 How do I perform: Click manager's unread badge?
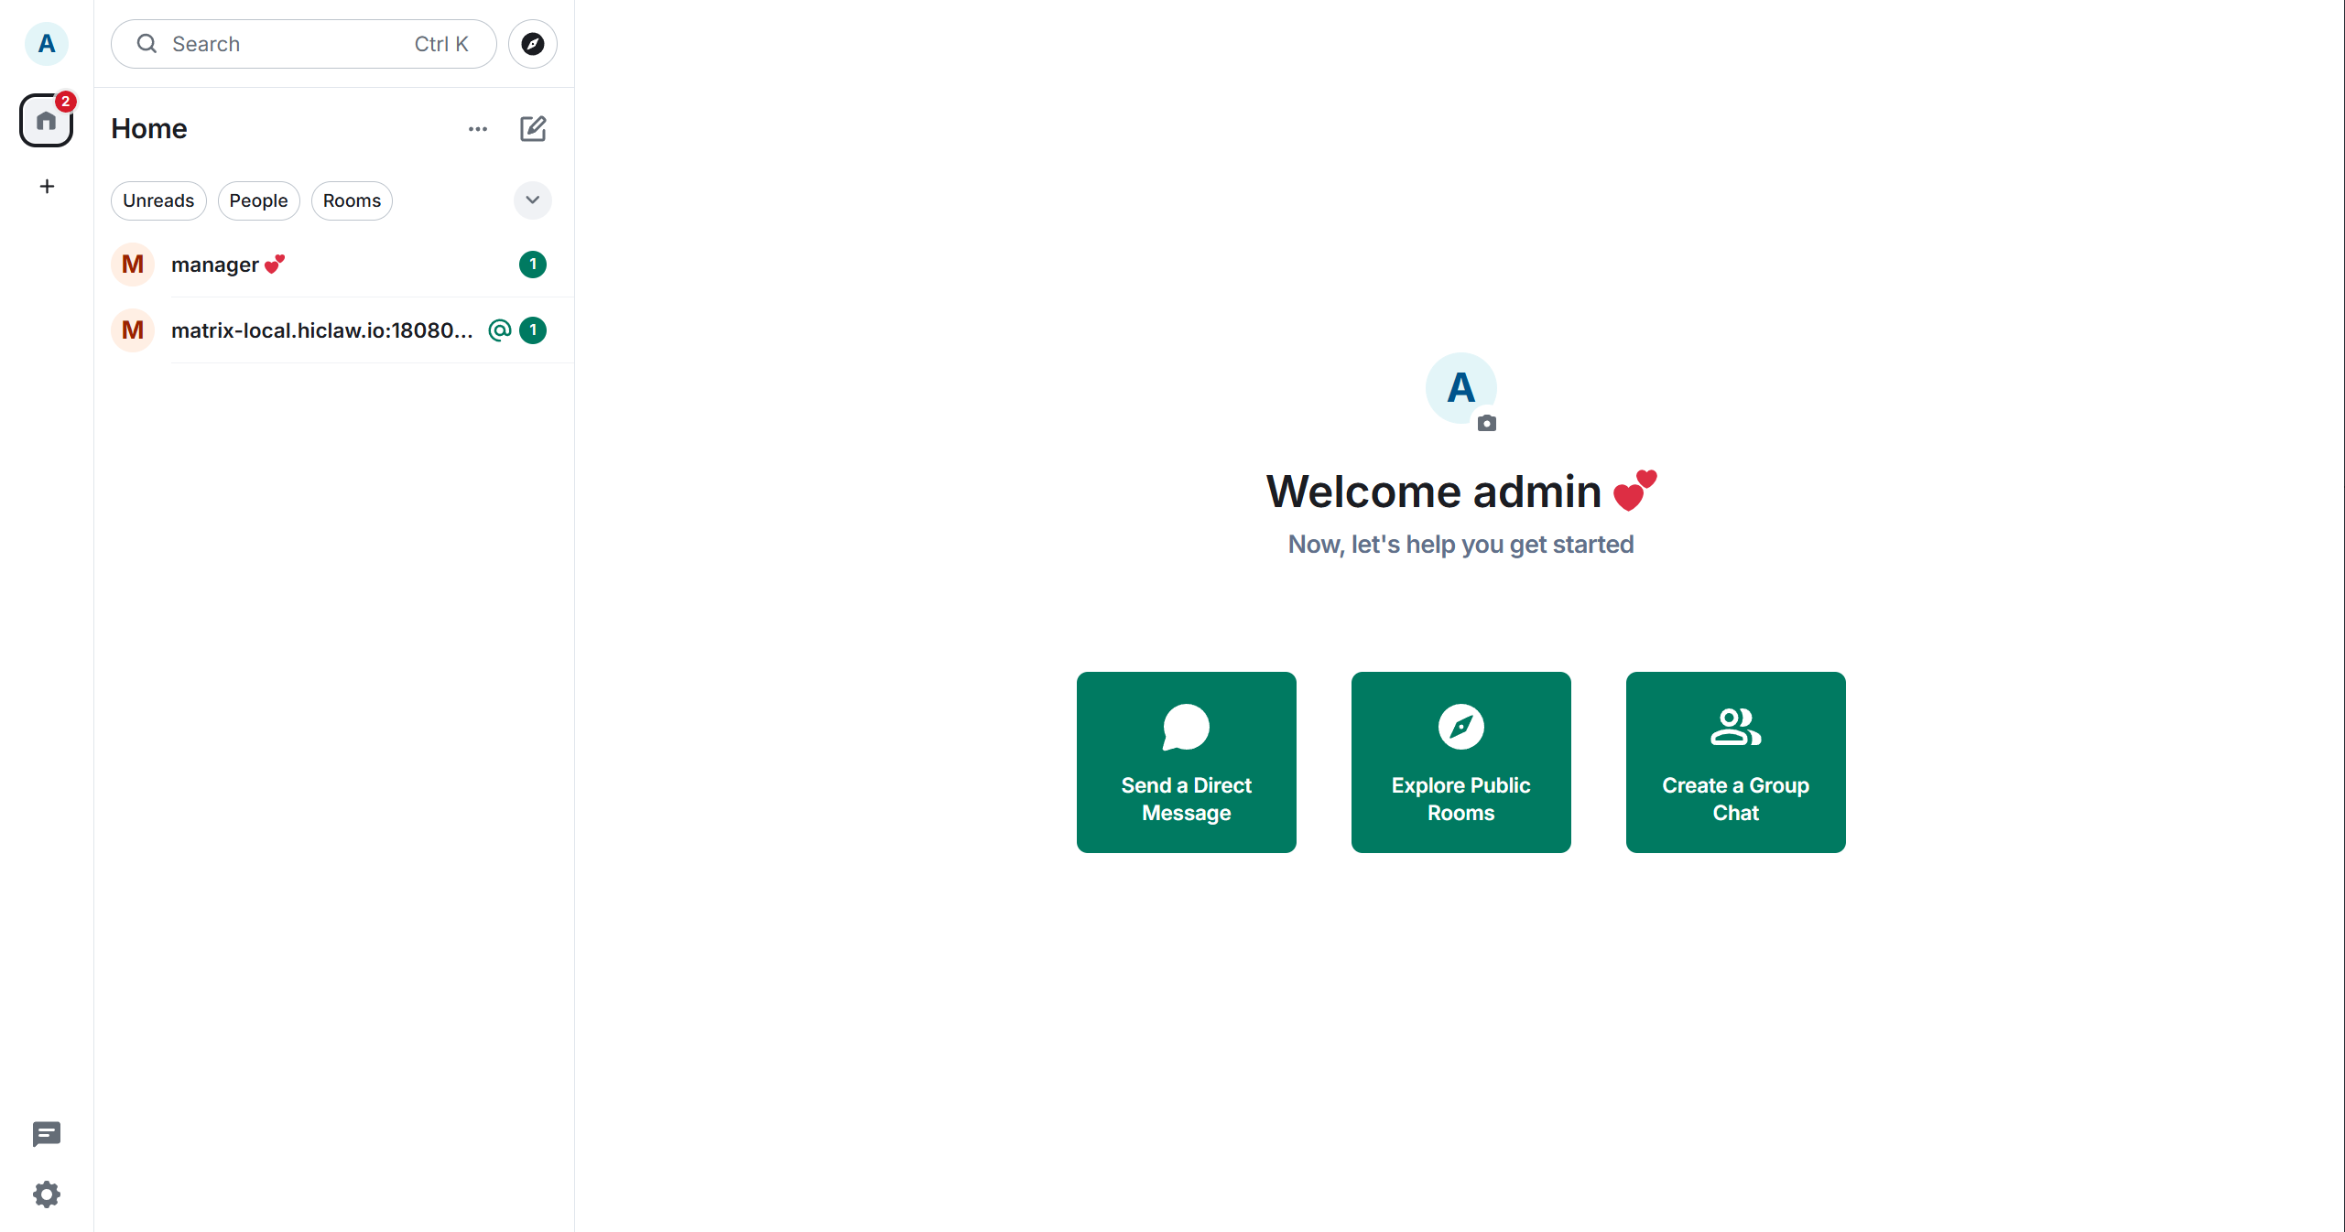click(x=533, y=265)
